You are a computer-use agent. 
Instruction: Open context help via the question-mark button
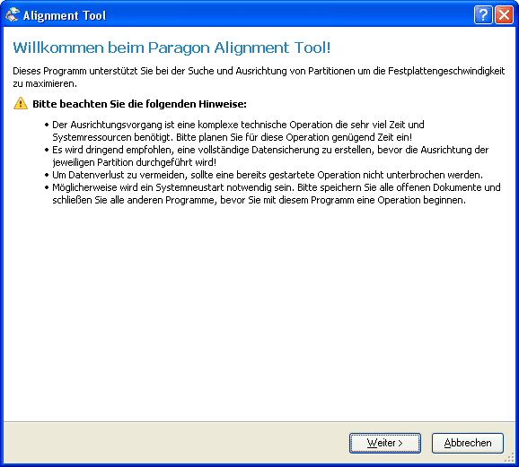coord(483,15)
